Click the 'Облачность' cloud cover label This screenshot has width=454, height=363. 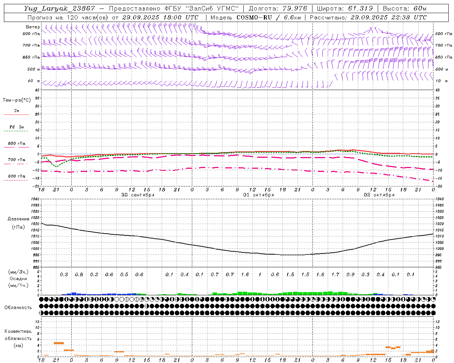click(18, 307)
